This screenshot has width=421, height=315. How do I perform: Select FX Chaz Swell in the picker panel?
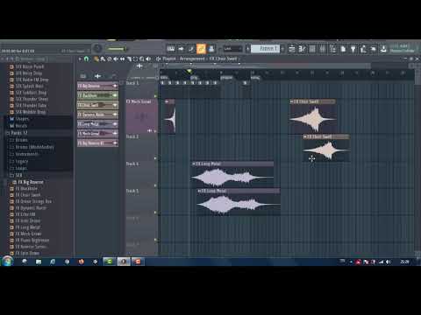point(98,105)
